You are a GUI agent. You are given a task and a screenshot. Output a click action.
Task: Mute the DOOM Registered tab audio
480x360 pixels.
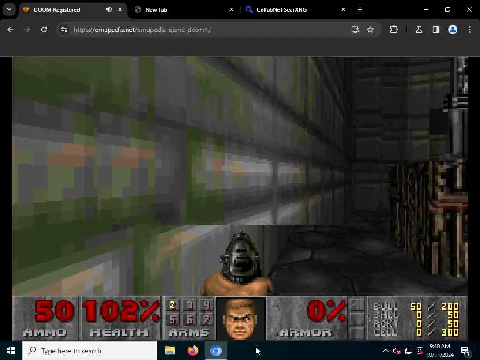[x=109, y=9]
